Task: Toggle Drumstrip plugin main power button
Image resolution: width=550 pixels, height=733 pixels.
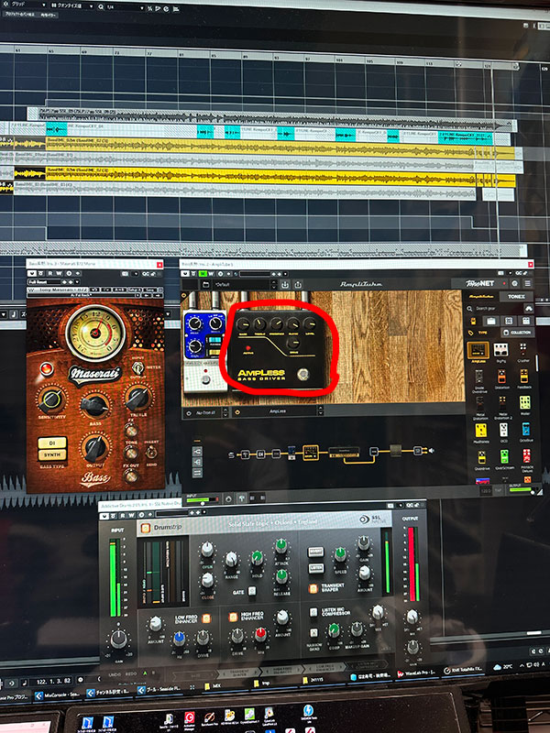Action: pos(146,529)
